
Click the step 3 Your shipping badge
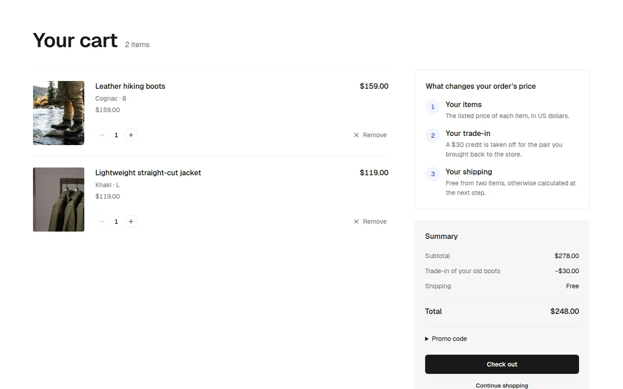tap(433, 174)
